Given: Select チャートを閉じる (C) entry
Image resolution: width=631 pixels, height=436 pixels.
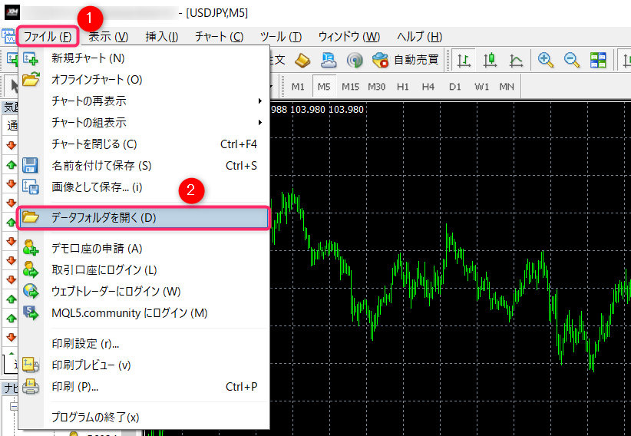Looking at the screenshot, I should (x=144, y=144).
